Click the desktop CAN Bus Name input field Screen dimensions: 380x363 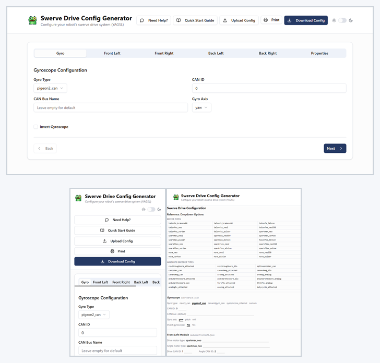click(111, 107)
